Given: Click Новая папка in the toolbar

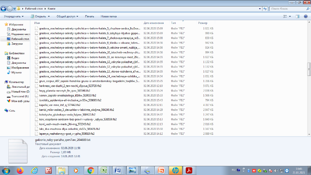Looking at the screenshot, I should 108,16.
